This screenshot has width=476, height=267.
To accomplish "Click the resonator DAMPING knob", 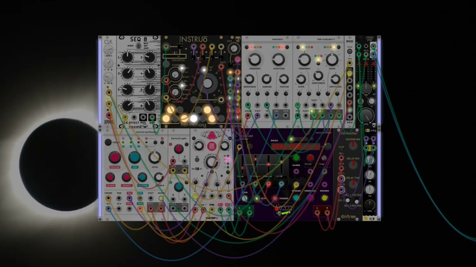I will 266,79.
